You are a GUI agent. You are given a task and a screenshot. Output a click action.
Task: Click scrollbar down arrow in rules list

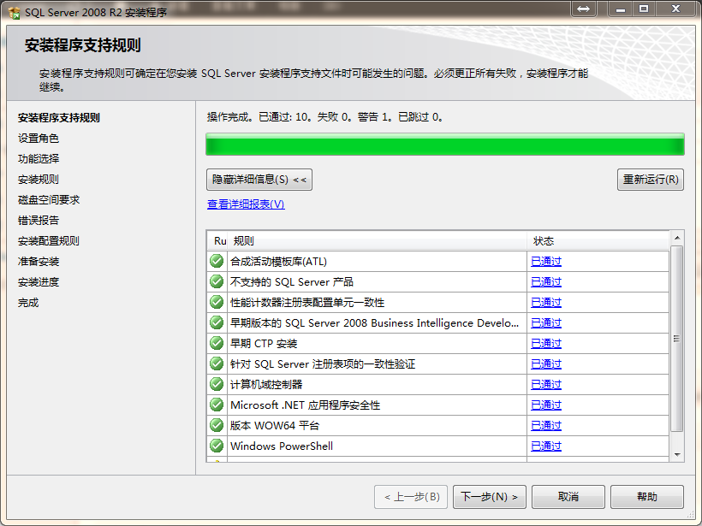(677, 455)
